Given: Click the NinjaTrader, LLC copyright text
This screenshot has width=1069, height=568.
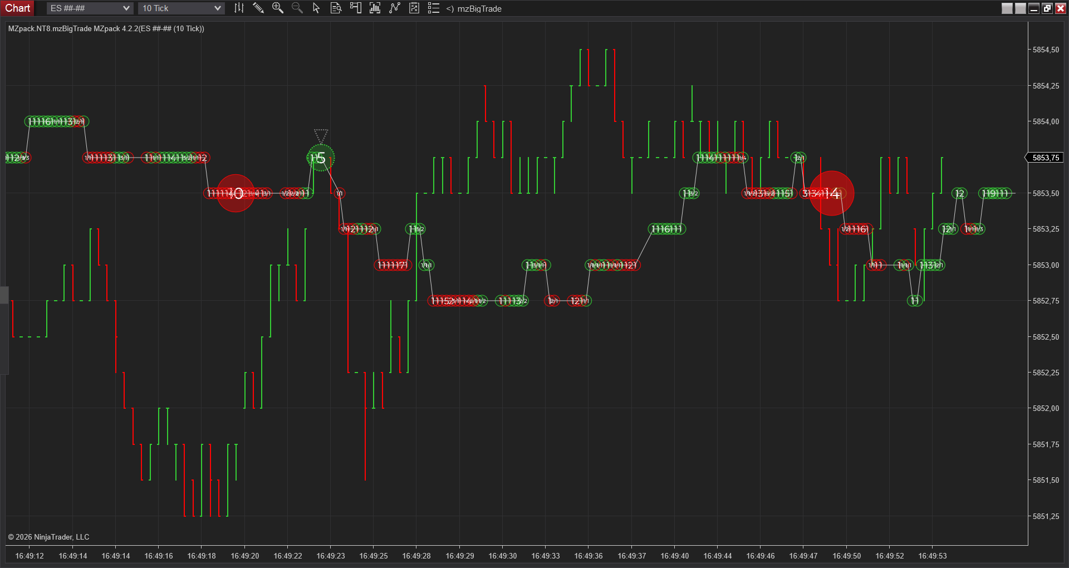Looking at the screenshot, I should click(x=48, y=537).
